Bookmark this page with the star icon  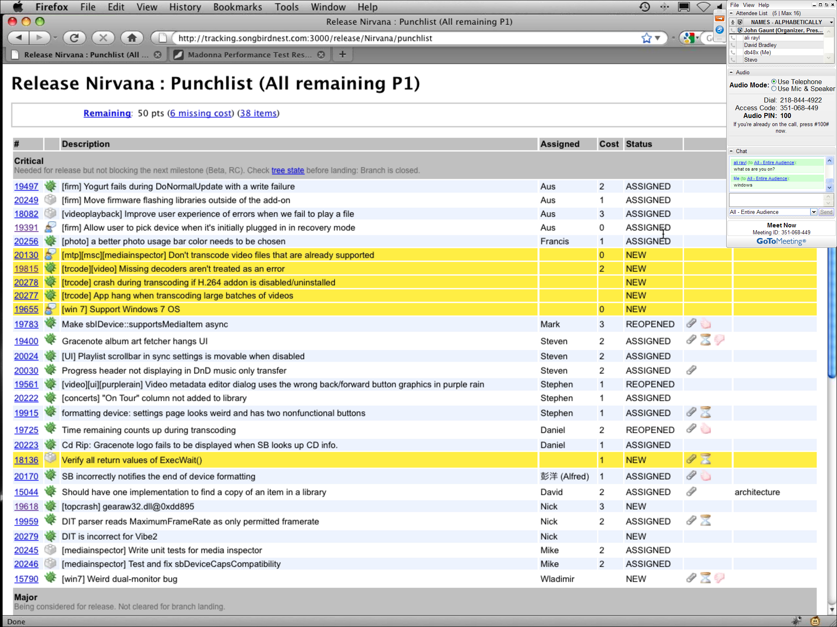(x=646, y=38)
